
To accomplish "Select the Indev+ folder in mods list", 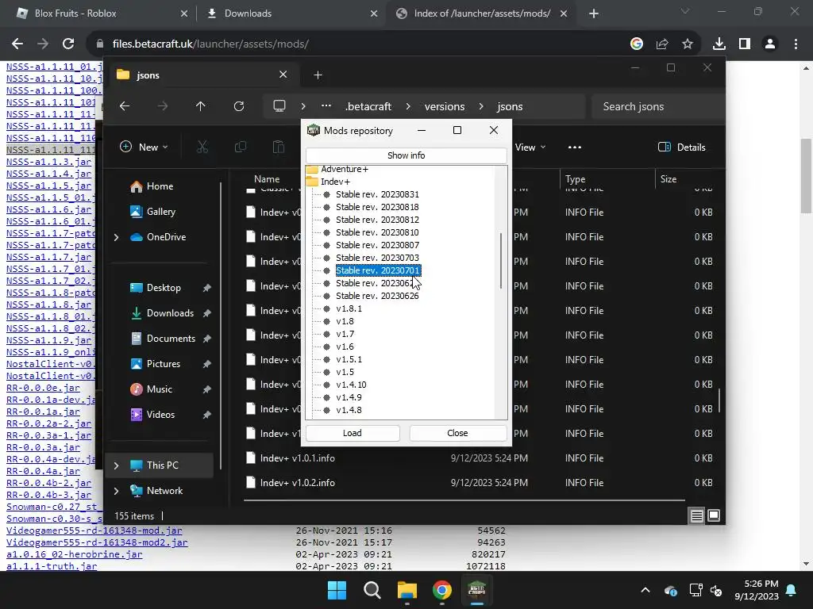I will point(335,182).
